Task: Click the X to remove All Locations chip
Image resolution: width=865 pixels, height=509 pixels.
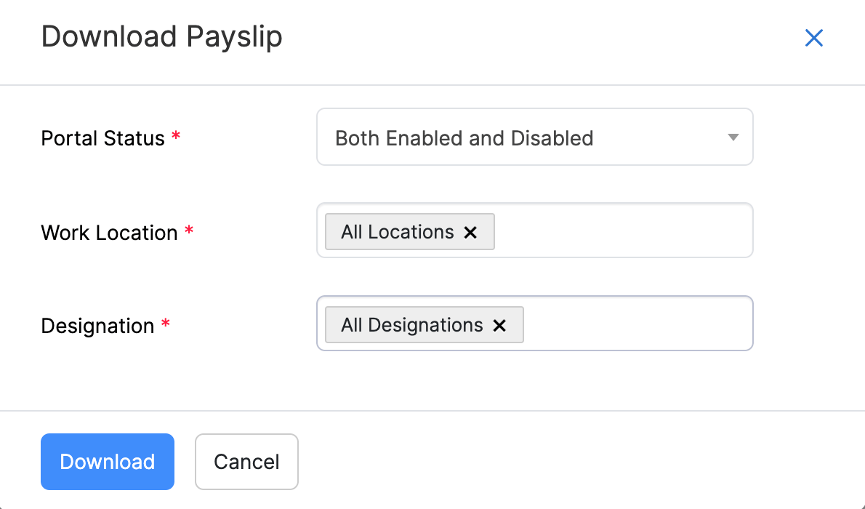Action: [471, 231]
